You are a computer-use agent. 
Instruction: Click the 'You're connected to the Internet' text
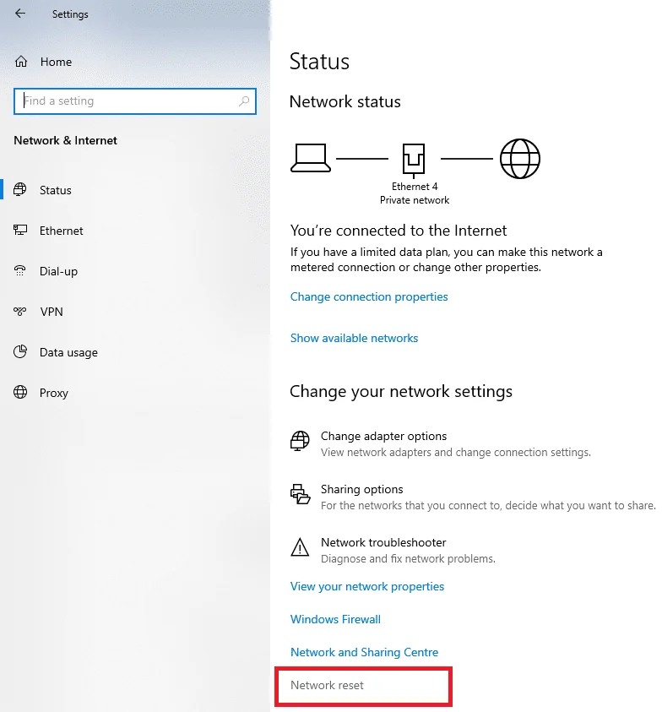[399, 231]
